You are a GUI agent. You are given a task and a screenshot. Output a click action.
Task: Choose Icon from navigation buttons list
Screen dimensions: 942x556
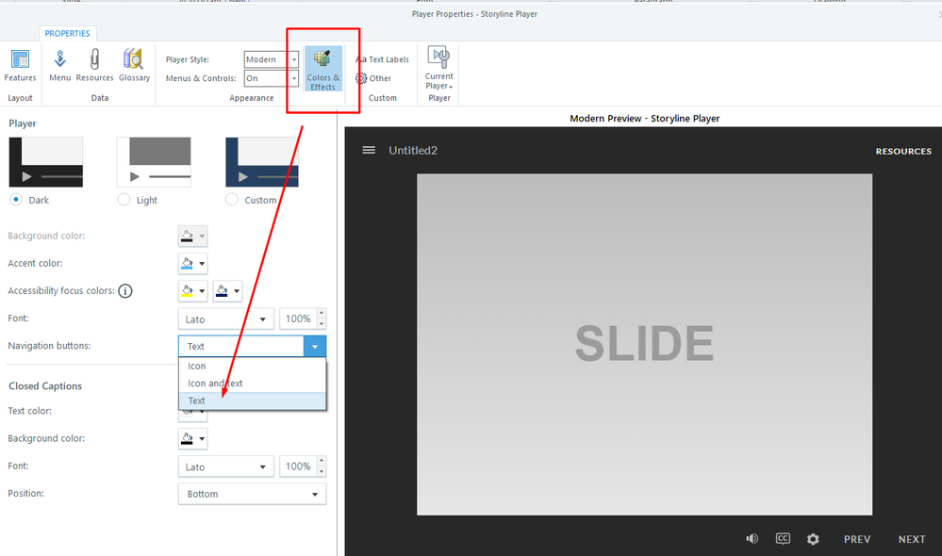point(253,367)
